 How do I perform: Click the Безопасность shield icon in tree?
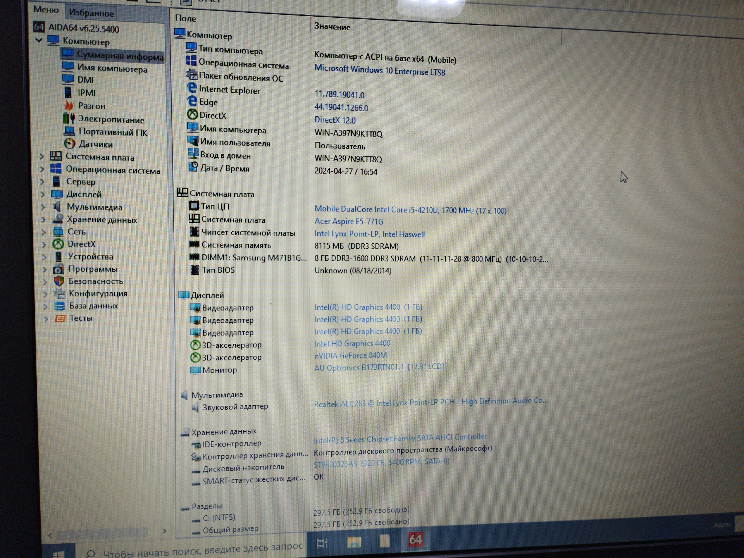[x=59, y=281]
